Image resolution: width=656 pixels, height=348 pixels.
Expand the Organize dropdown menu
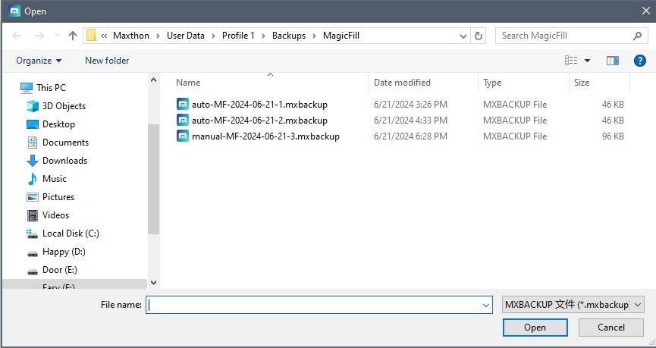click(39, 61)
